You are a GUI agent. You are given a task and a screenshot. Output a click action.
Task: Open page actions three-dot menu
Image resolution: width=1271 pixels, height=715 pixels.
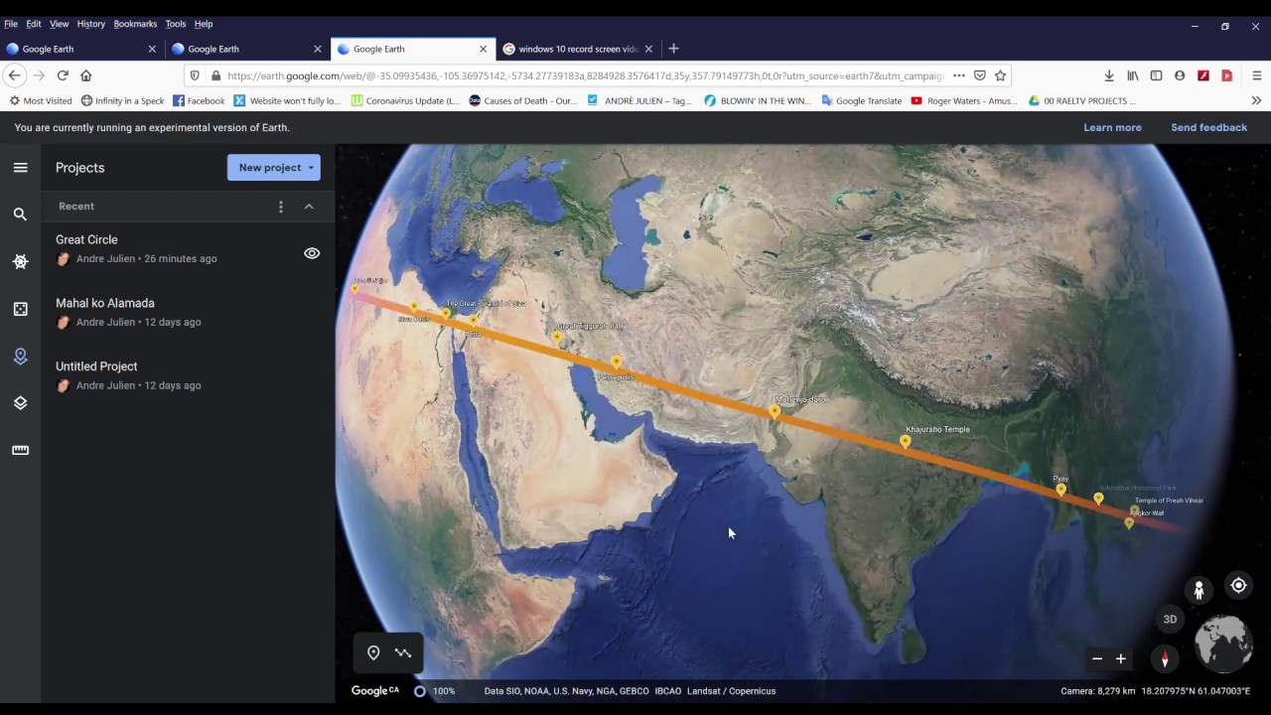point(958,75)
